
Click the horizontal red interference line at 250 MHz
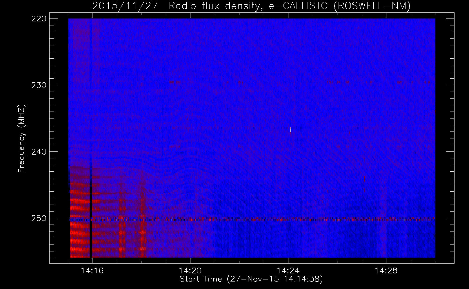coord(252,219)
